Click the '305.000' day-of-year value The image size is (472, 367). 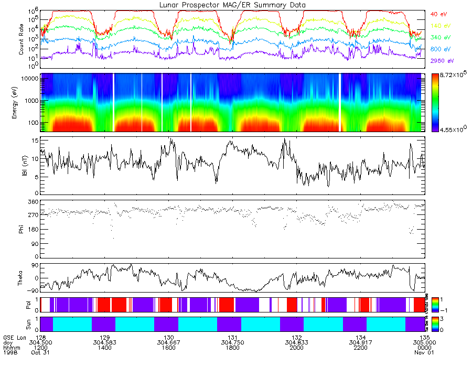(424, 343)
